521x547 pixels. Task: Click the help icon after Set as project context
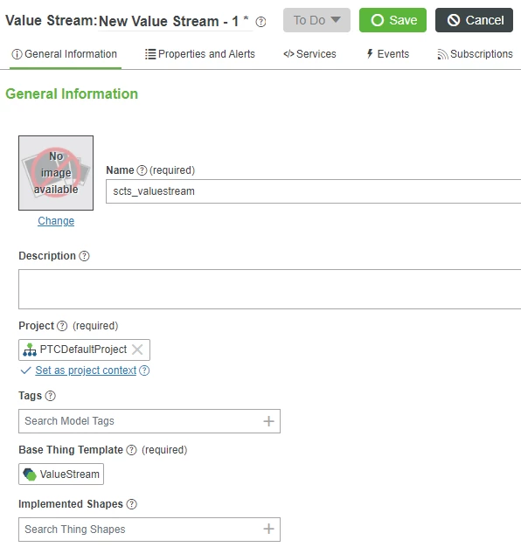[x=144, y=370]
